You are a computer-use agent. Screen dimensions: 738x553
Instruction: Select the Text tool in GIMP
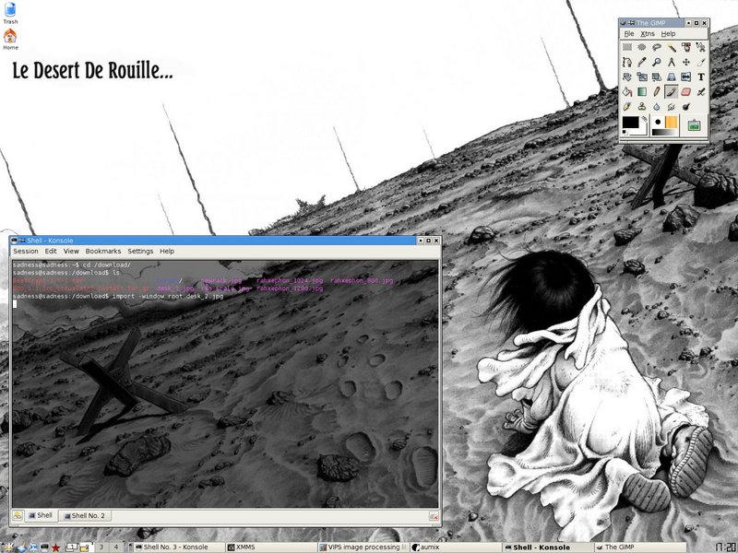tap(701, 77)
